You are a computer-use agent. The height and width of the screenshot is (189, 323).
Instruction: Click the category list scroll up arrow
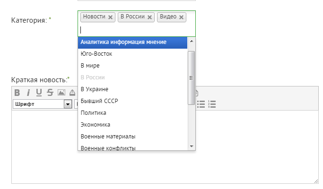192,41
